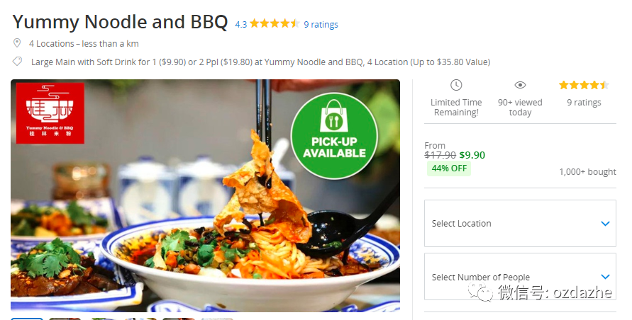
Task: Click the star rating beside title
Action: pos(275,24)
